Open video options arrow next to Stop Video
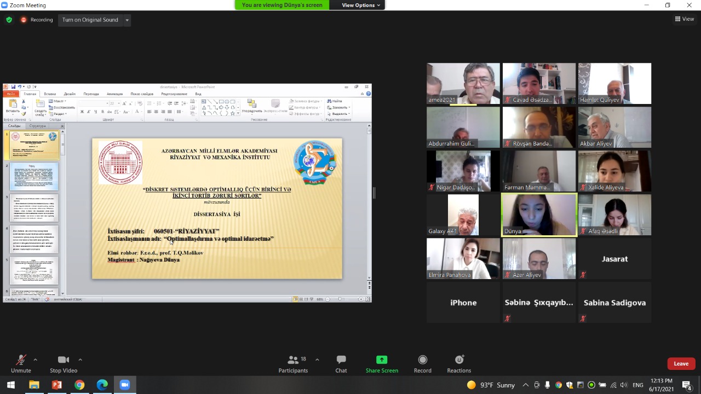The height and width of the screenshot is (394, 701). point(80,360)
